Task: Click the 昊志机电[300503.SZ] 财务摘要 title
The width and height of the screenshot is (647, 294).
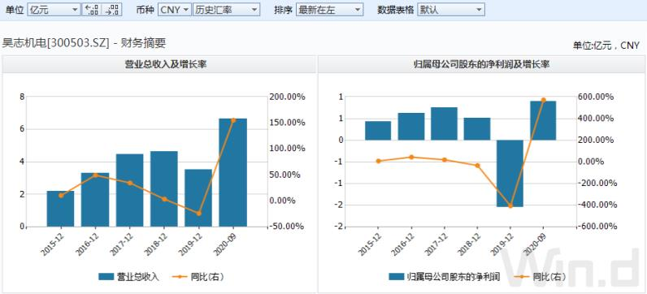Action: tap(85, 43)
